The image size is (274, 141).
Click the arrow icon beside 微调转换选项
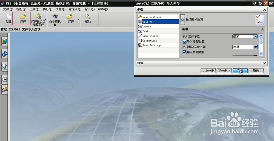coord(182,20)
